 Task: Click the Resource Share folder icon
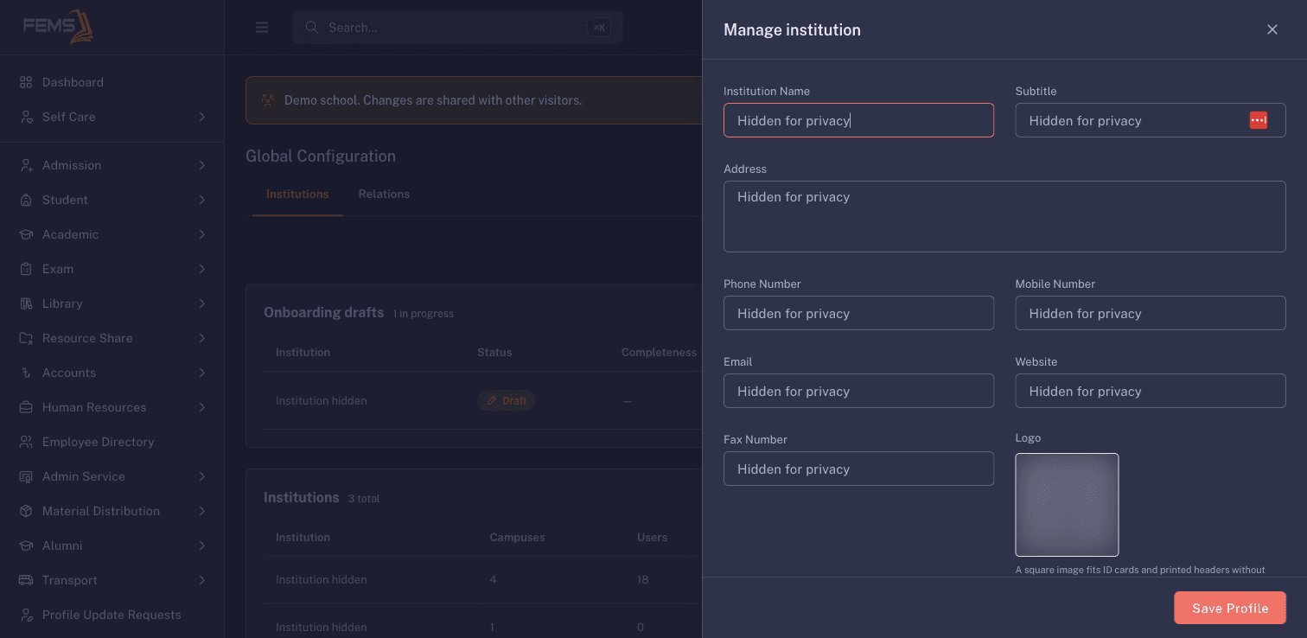26,338
